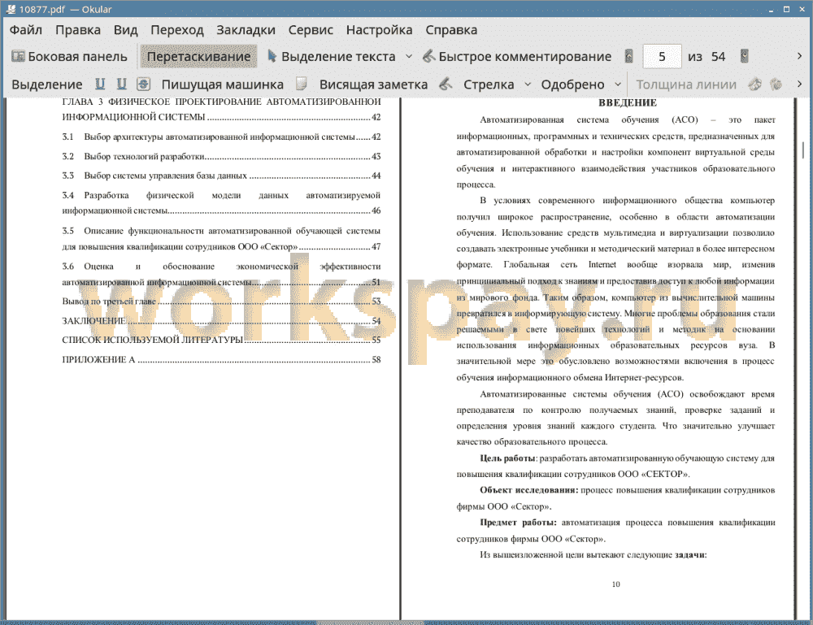813x625 pixels.
Task: Select the first underline U annotation icon
Action: pyautogui.click(x=100, y=84)
